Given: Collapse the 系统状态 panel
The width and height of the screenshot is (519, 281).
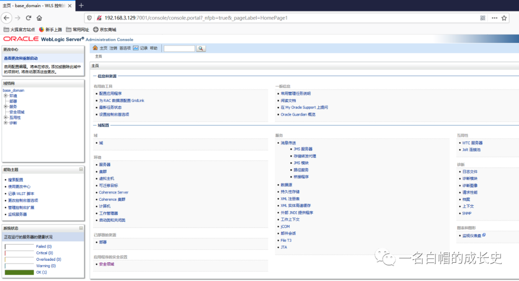Looking at the screenshot, I should 81,228.
